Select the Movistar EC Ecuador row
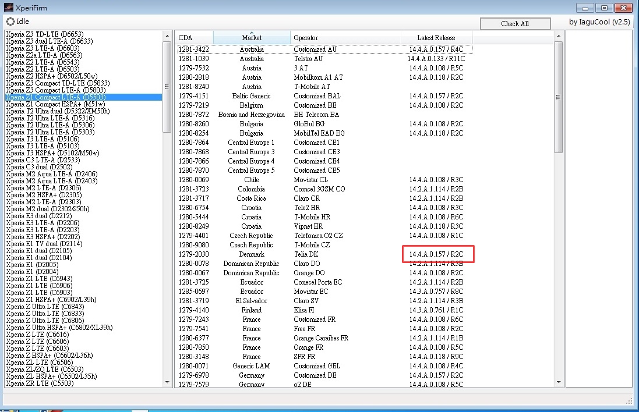639x412 pixels. click(x=324, y=292)
